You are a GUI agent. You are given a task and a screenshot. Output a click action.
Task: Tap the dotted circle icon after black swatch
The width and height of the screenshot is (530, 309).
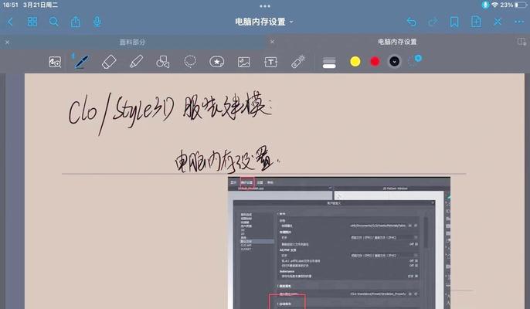[x=415, y=60]
